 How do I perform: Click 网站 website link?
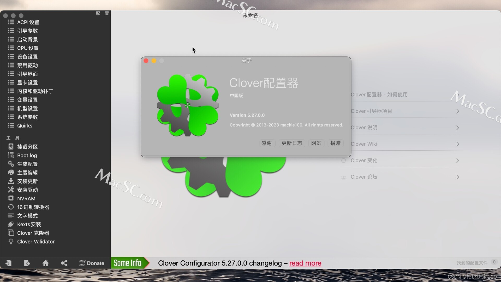(315, 143)
